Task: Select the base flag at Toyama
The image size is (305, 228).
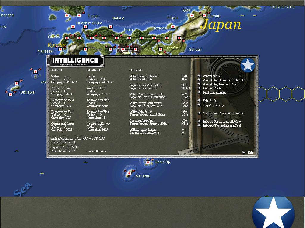Action: (173, 26)
